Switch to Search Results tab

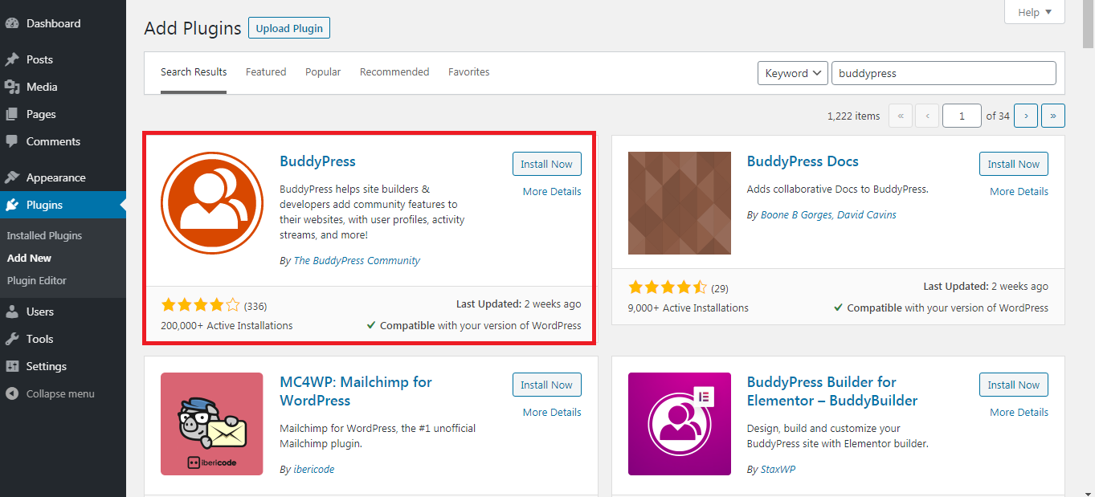(194, 72)
